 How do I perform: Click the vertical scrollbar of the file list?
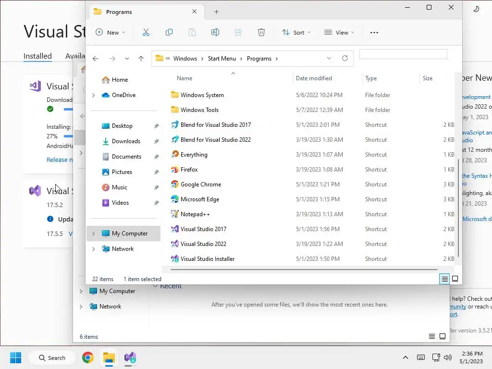click(x=458, y=208)
